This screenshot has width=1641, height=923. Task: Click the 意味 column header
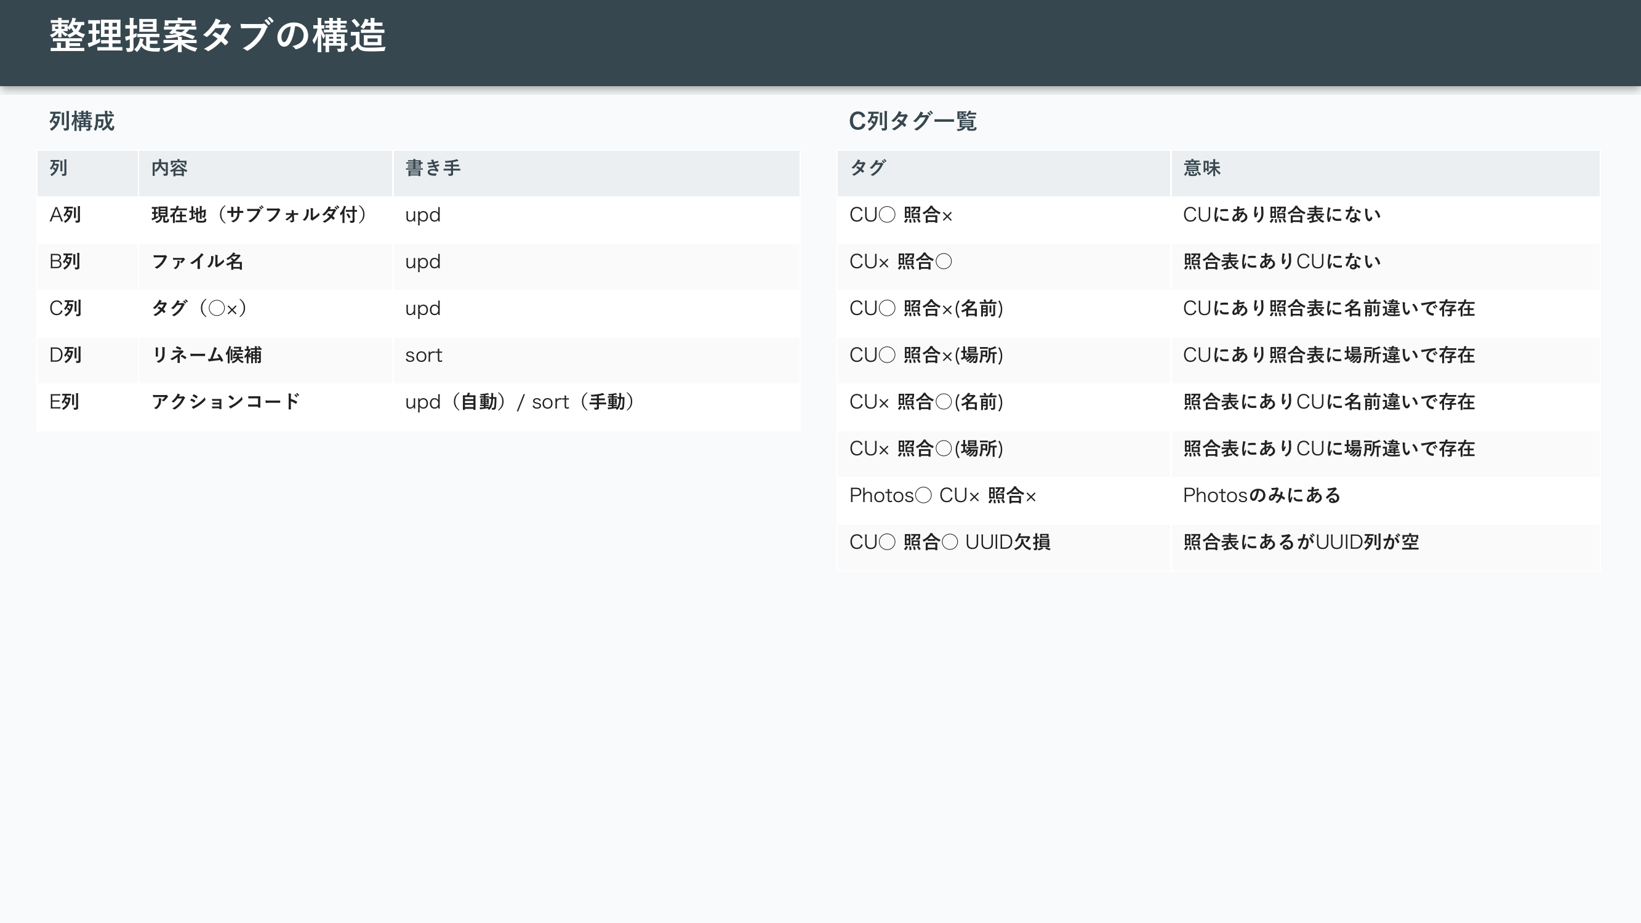[1202, 168]
